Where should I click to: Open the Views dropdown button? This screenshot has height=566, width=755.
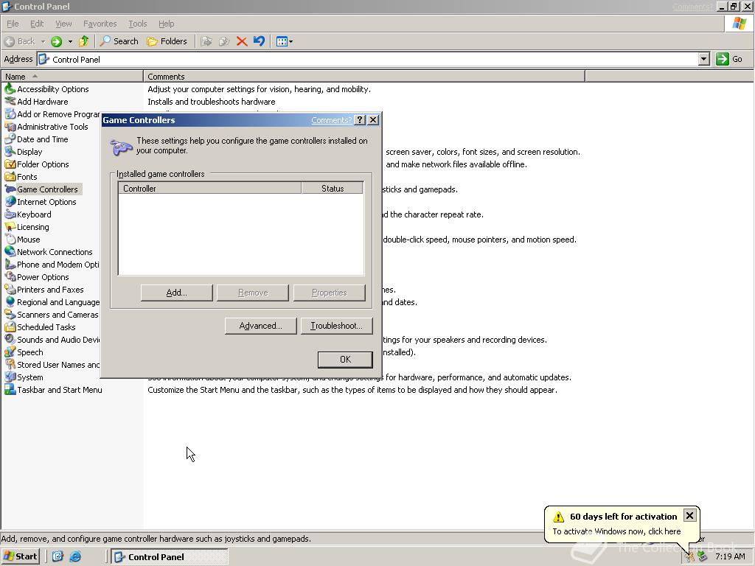(285, 41)
